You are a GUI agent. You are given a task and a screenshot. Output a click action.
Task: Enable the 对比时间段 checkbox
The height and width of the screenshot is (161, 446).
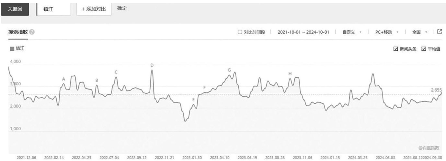pyautogui.click(x=240, y=32)
